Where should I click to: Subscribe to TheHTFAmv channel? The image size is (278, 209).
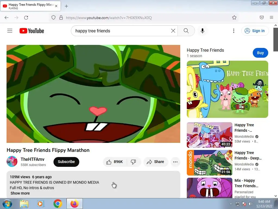(66, 162)
